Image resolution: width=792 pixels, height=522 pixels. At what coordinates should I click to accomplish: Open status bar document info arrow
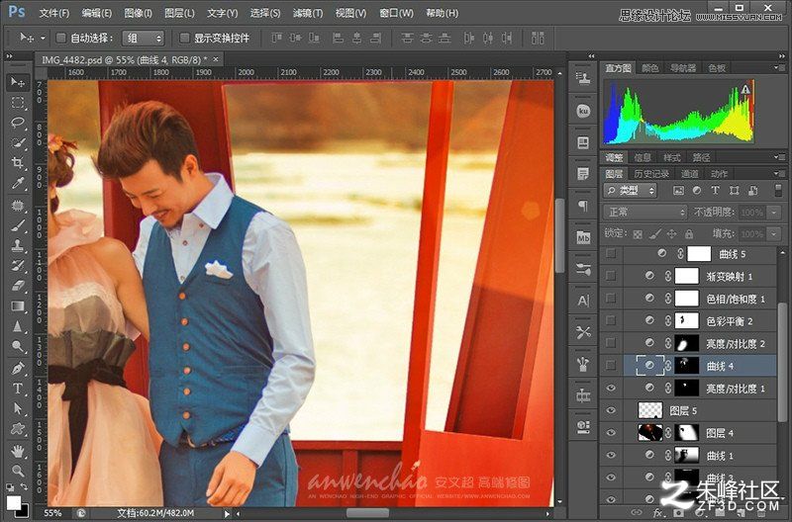(x=227, y=513)
